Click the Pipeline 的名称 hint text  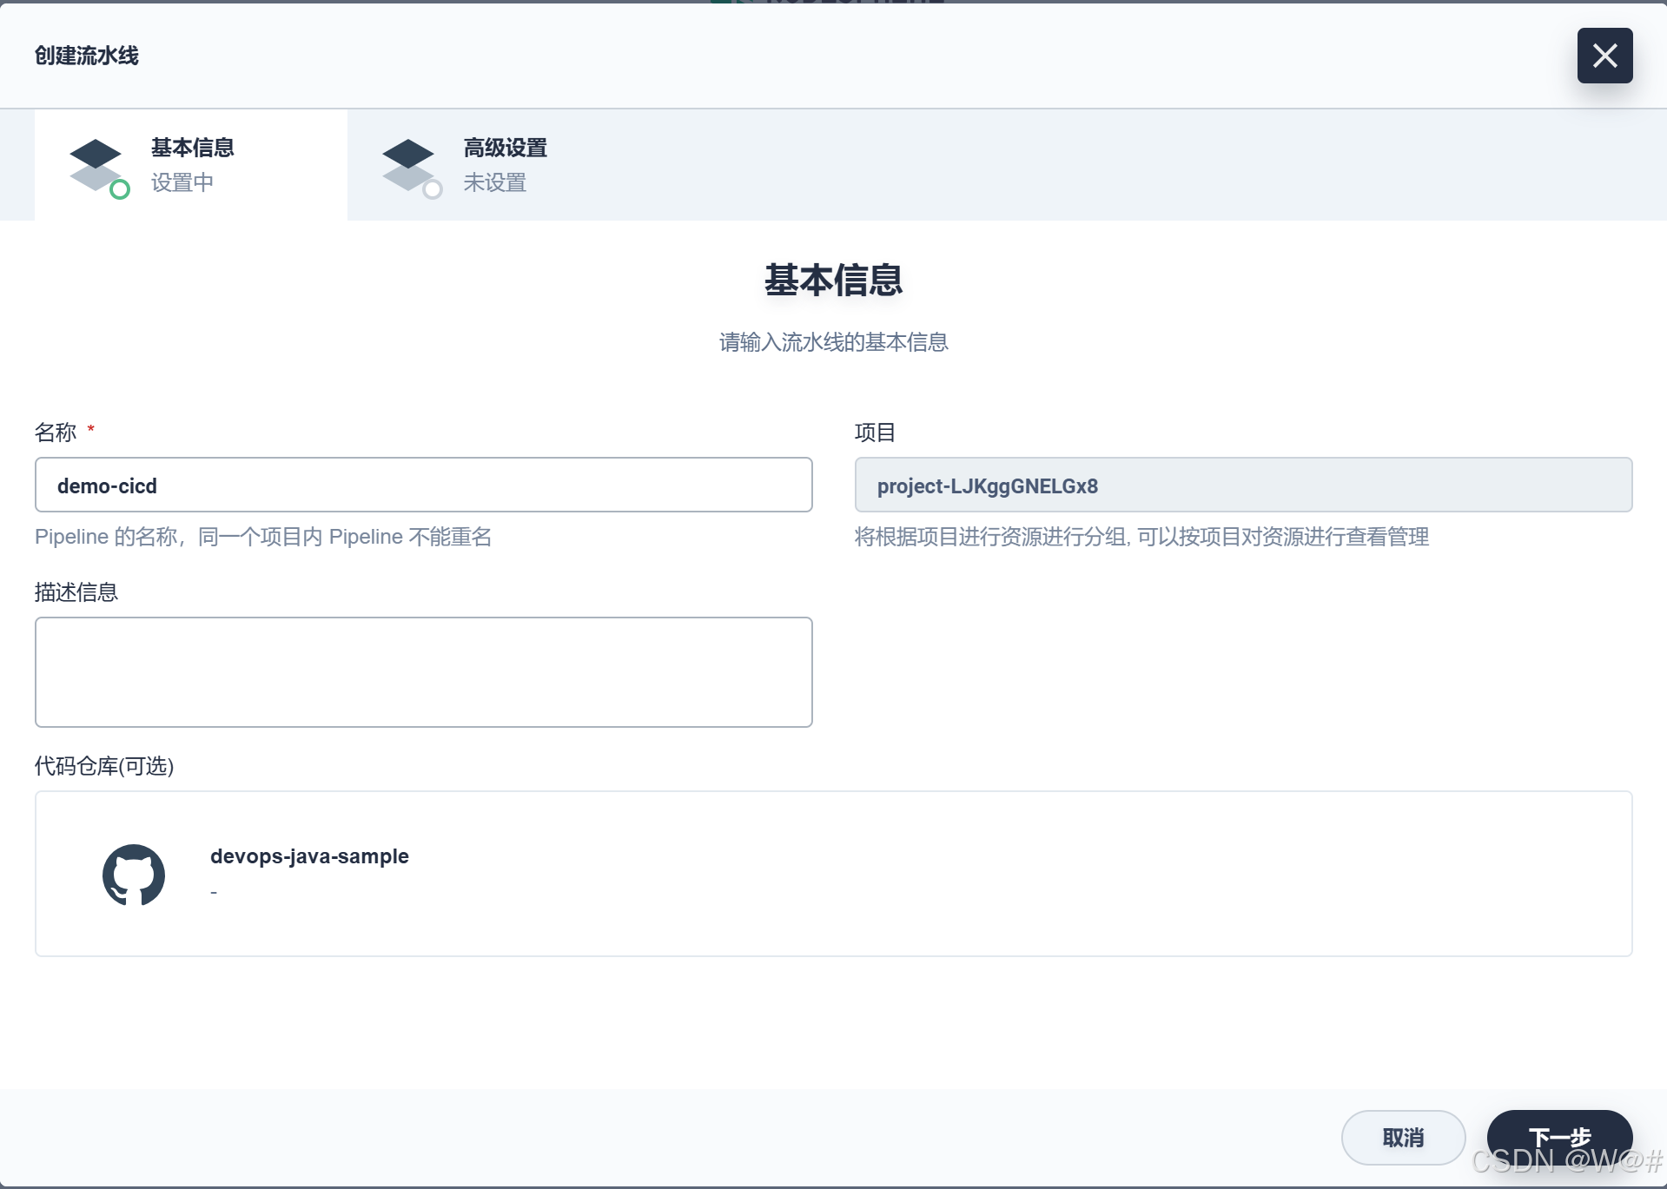click(263, 537)
